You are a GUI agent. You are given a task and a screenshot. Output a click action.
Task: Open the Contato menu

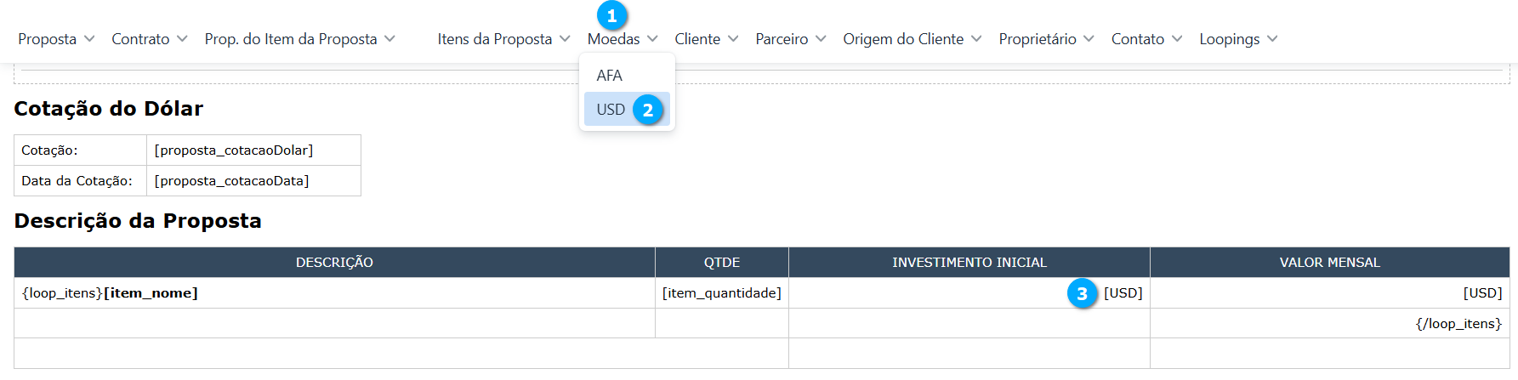1146,39
